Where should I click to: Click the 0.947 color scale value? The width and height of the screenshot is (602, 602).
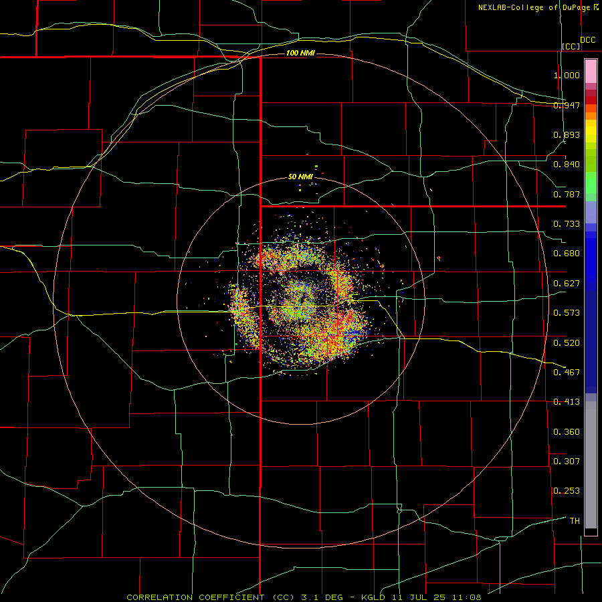pyautogui.click(x=567, y=105)
